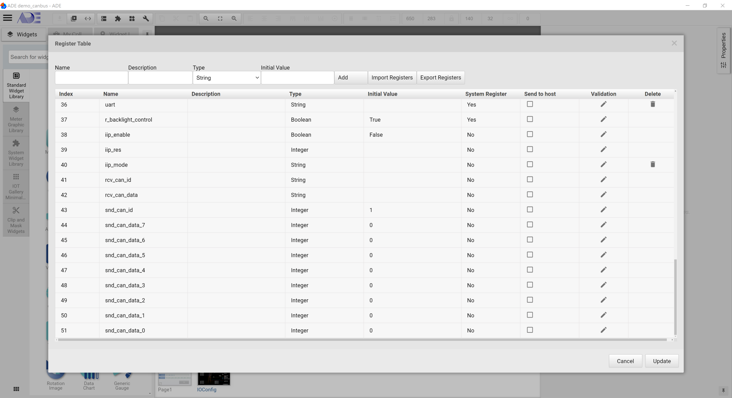This screenshot has height=398, width=732.
Task: Open the Properties side panel tab
Action: click(723, 50)
